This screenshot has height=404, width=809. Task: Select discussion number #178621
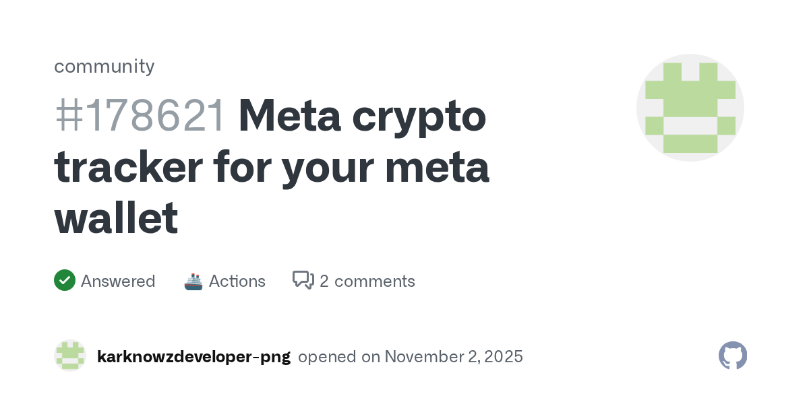point(140,116)
